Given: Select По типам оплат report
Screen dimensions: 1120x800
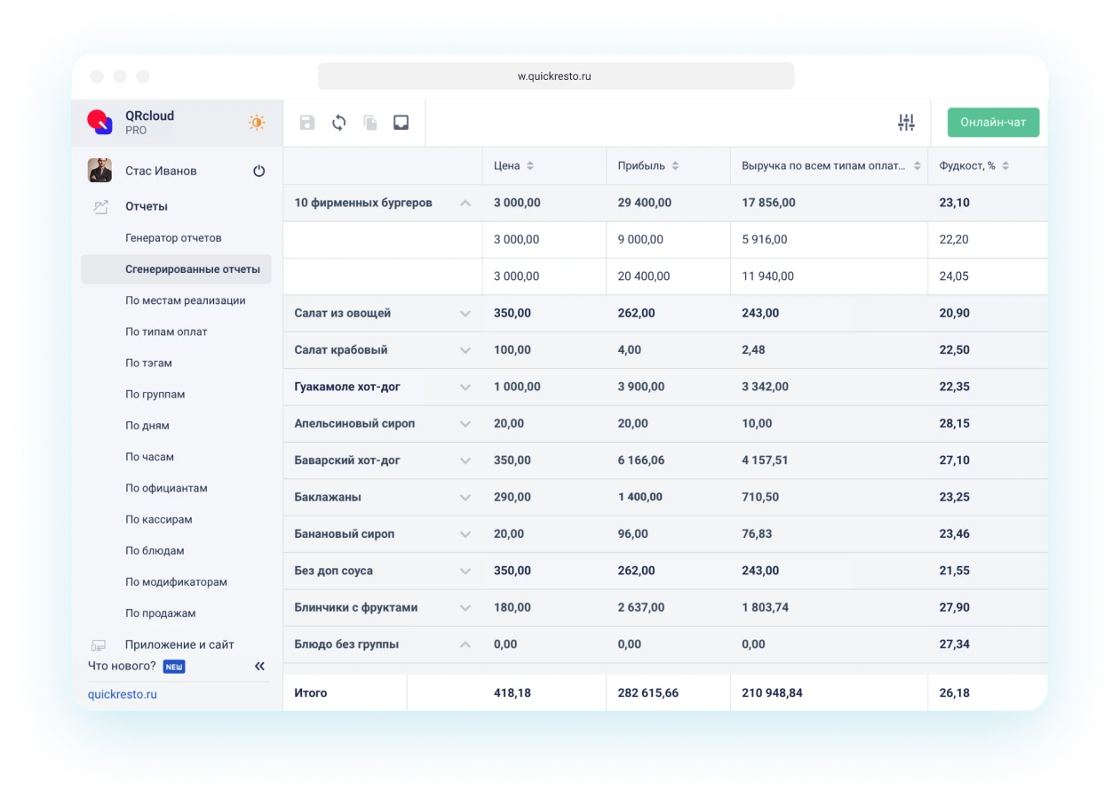Looking at the screenshot, I should coord(166,332).
